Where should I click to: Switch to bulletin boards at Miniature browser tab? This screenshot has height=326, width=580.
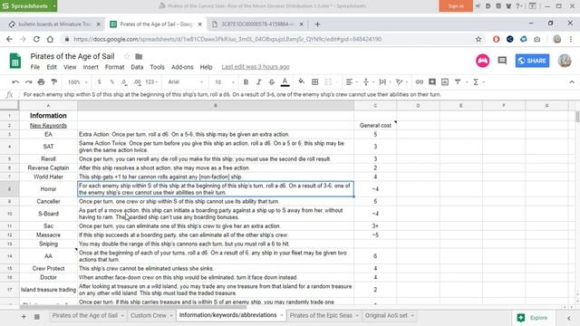(54, 24)
